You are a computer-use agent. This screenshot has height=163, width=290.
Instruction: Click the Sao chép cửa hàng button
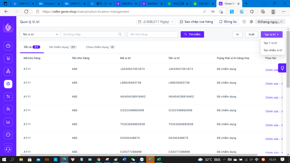pyautogui.click(x=196, y=22)
